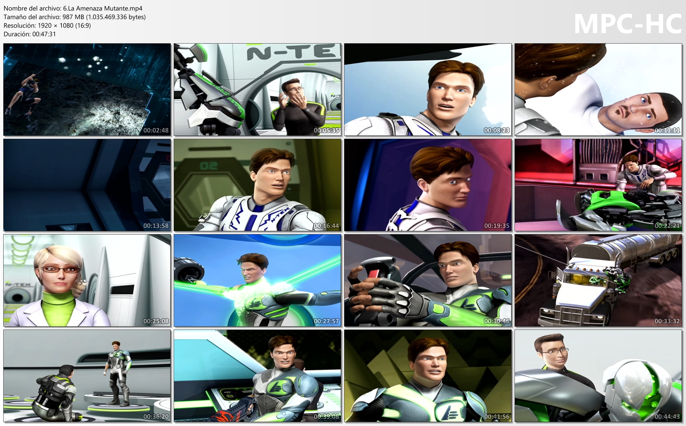Click the frame at 00:16:44
The height and width of the screenshot is (426, 686).
[258, 185]
